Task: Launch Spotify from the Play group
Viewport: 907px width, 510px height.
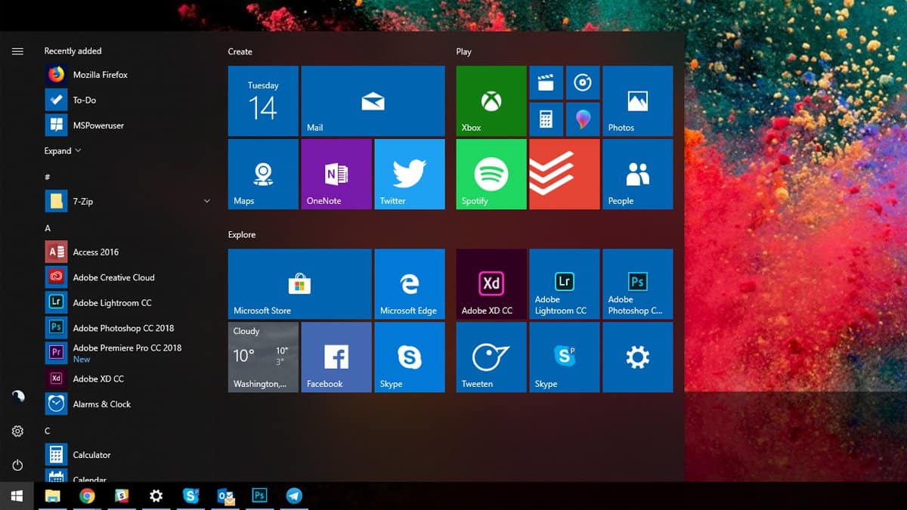Action: pyautogui.click(x=491, y=174)
